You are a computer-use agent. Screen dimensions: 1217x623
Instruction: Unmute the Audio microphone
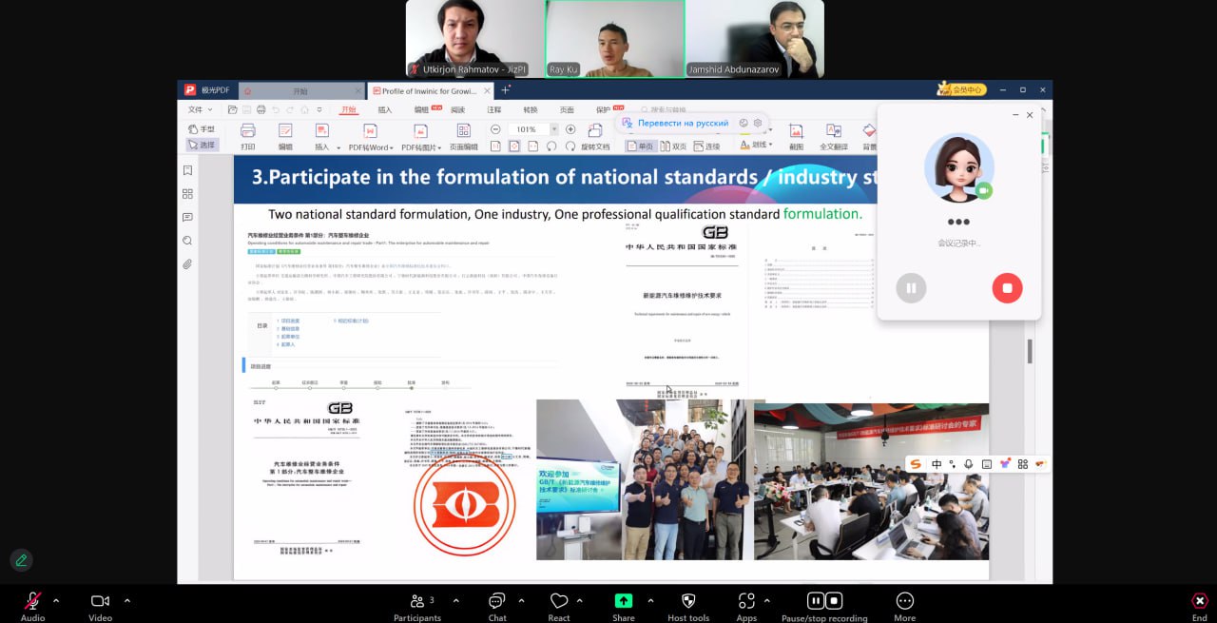[32, 600]
